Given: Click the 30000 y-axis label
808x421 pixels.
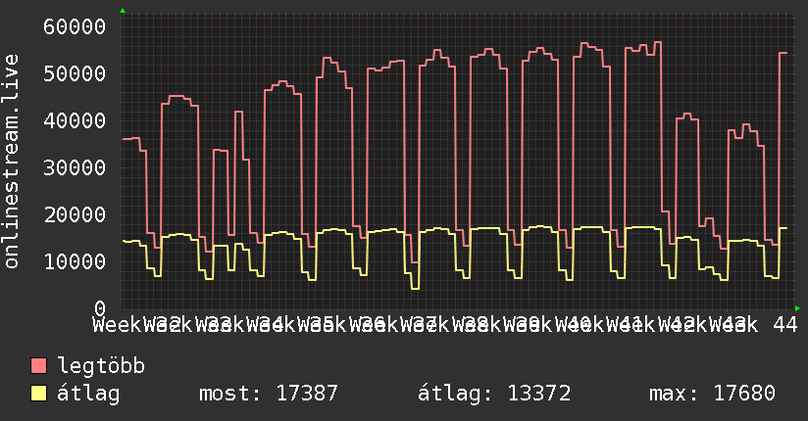Looking at the screenshot, I should [x=75, y=167].
